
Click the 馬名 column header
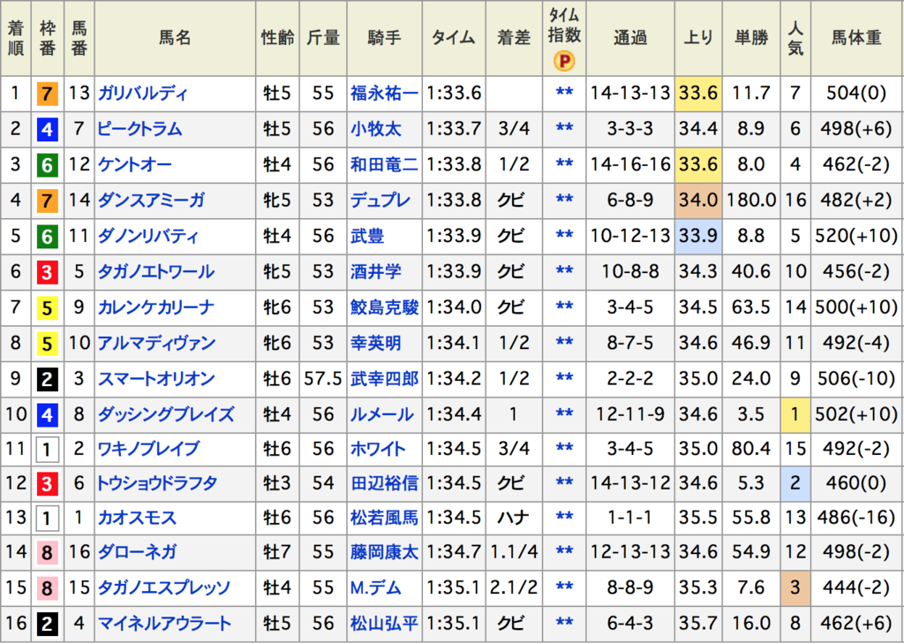click(175, 37)
